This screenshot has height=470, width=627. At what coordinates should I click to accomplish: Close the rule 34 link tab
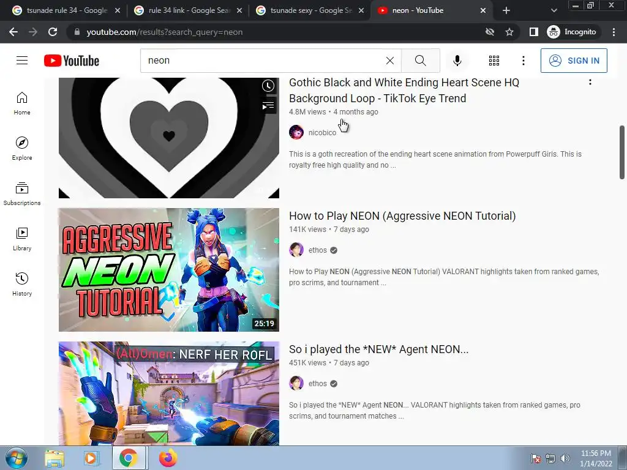(239, 10)
